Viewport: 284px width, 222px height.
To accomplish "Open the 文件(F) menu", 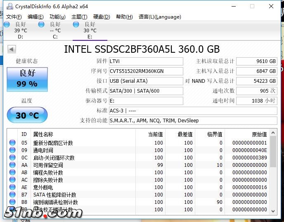I will (x=14, y=17).
